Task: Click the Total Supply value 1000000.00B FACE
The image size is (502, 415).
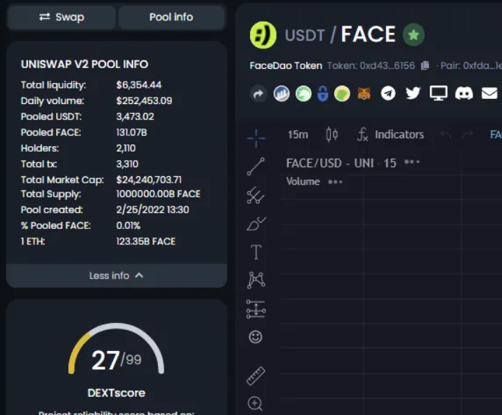Action: [158, 194]
